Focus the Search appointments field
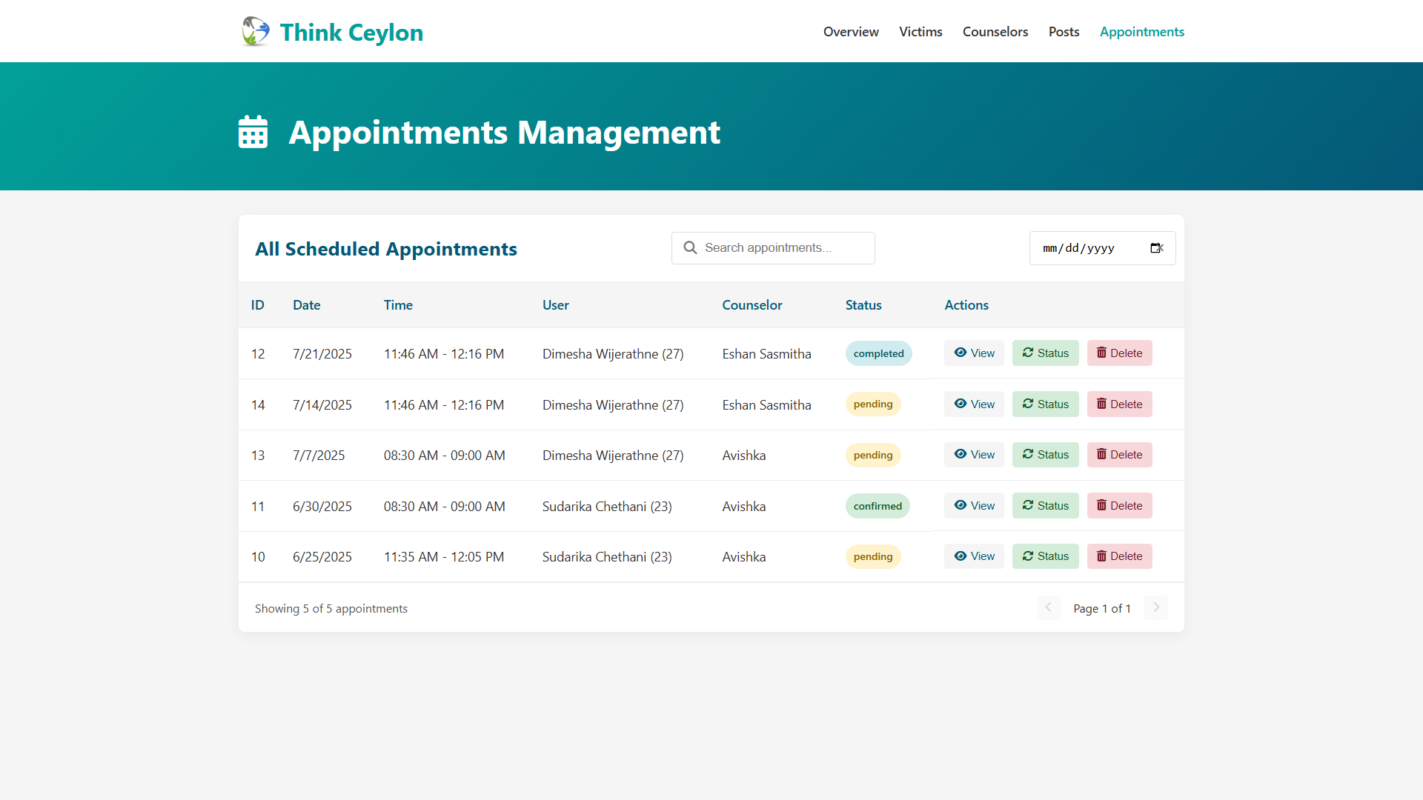 [773, 248]
